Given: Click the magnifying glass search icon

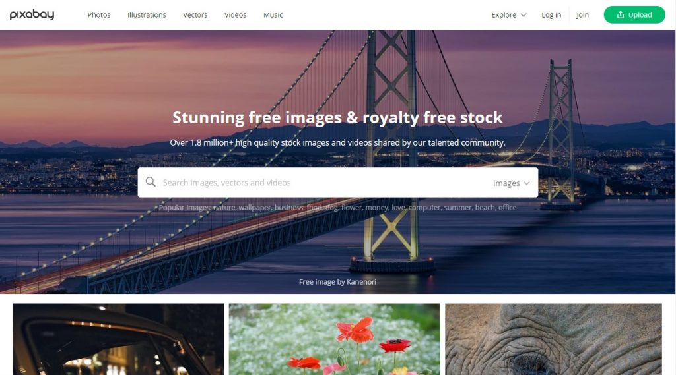Looking at the screenshot, I should pyautogui.click(x=151, y=182).
